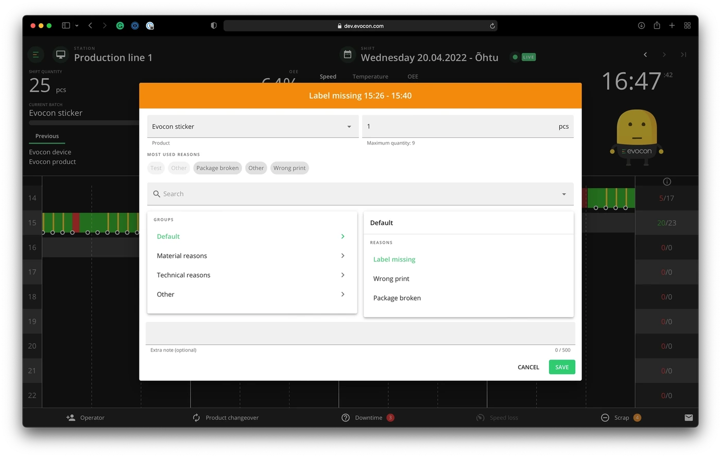Open the Operator bottom menu item
The width and height of the screenshot is (721, 457).
pyautogui.click(x=85, y=417)
